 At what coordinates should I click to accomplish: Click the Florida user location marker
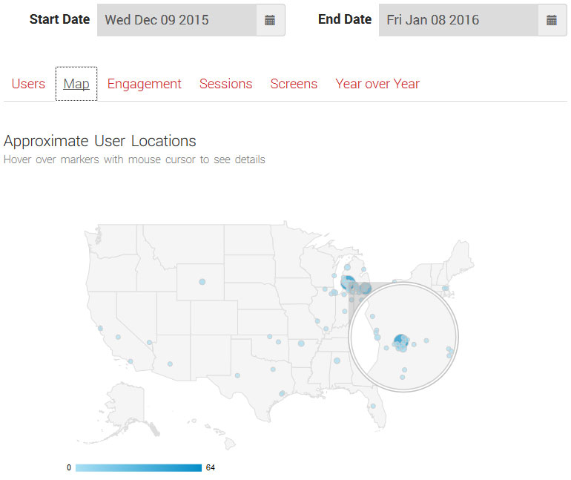point(373,406)
